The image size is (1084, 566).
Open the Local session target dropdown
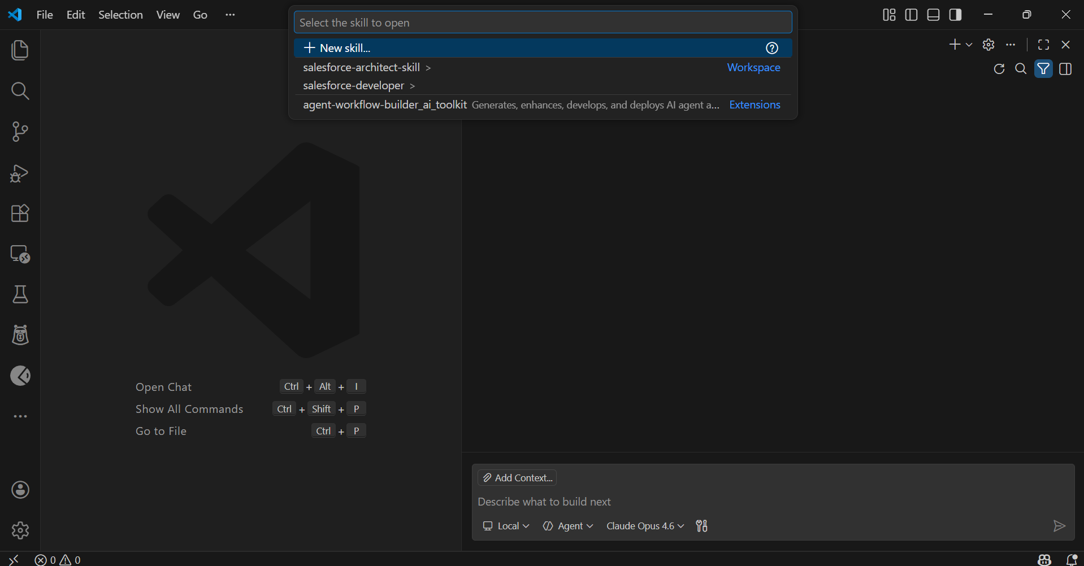click(x=506, y=526)
